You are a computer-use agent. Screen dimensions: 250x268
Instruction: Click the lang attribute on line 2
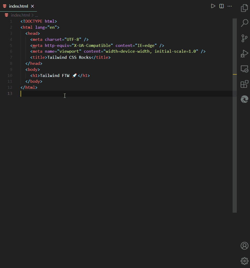click(40, 27)
